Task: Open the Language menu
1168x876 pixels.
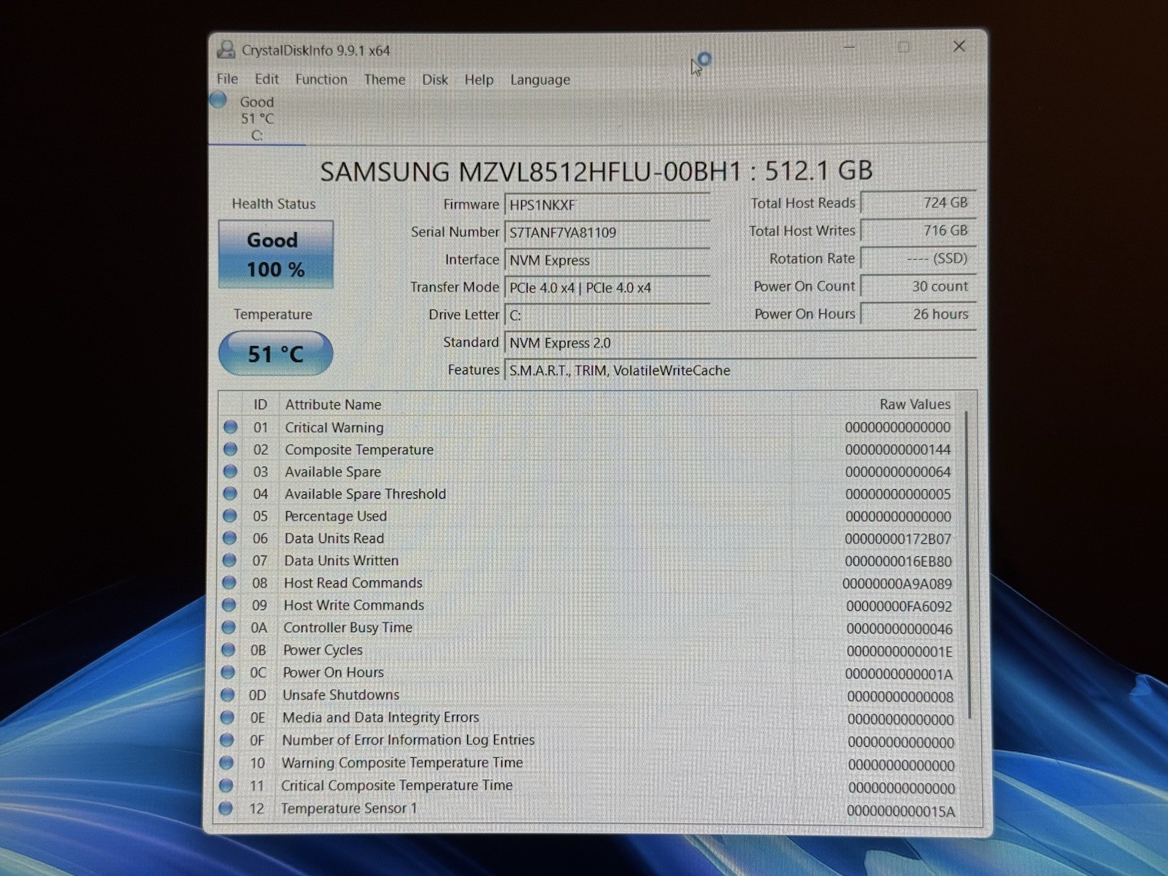Action: 540,80
